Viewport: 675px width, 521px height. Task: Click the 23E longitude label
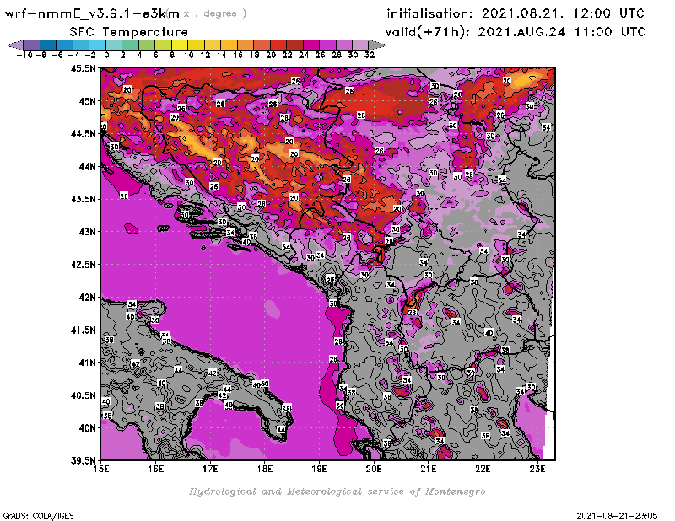coord(537,469)
